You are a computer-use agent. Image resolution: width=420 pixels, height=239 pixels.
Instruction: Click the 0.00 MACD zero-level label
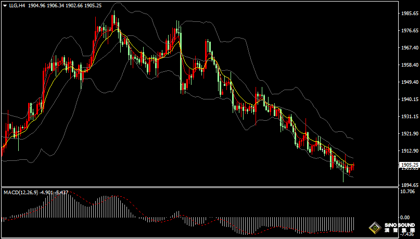(406, 217)
